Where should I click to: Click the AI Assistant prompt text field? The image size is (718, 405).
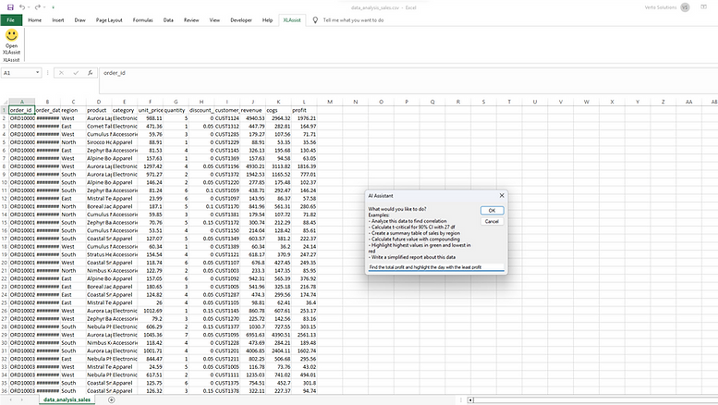[436, 267]
